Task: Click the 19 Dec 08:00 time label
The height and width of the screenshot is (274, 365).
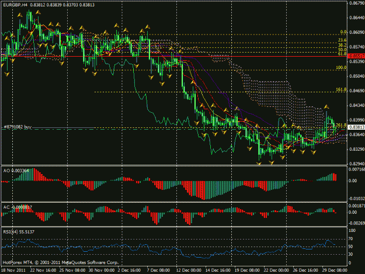Action: tap(247, 270)
